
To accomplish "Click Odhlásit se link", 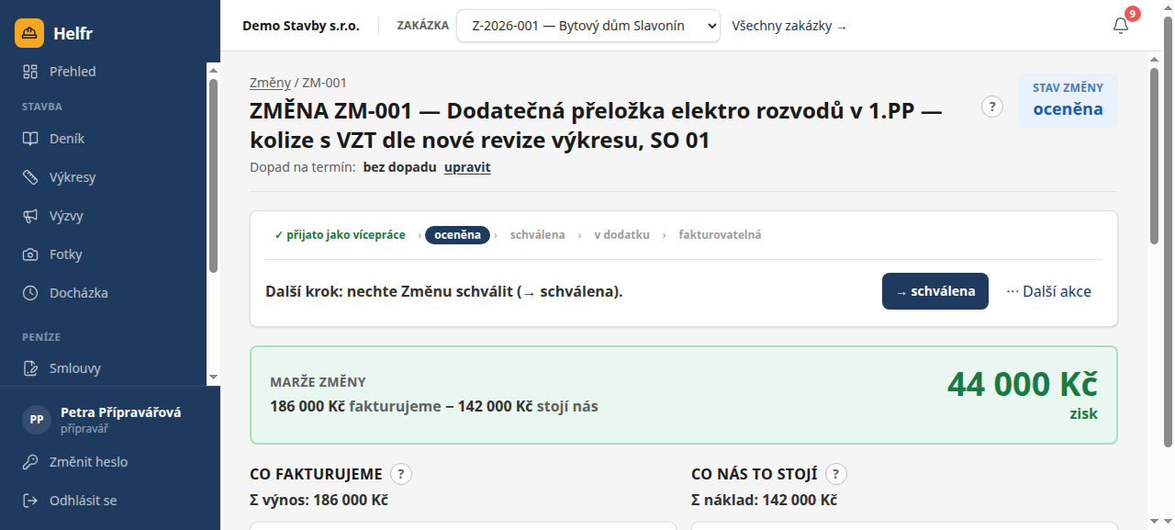I will tap(84, 501).
